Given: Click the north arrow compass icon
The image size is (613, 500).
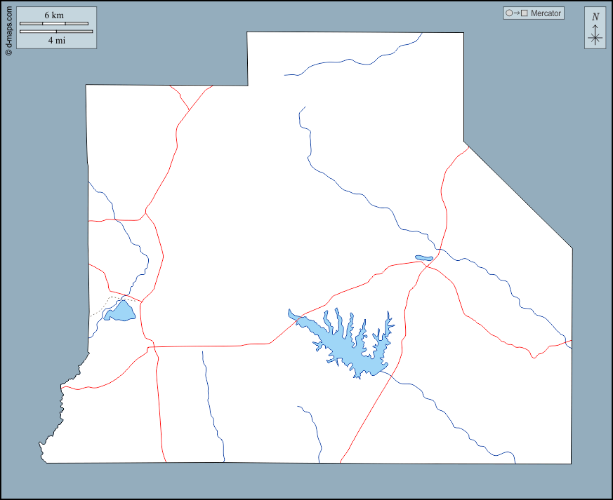Looking at the screenshot, I should (x=595, y=28).
